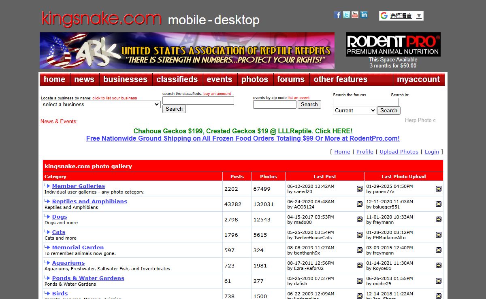Open the Member Galleries category link

pos(79,186)
